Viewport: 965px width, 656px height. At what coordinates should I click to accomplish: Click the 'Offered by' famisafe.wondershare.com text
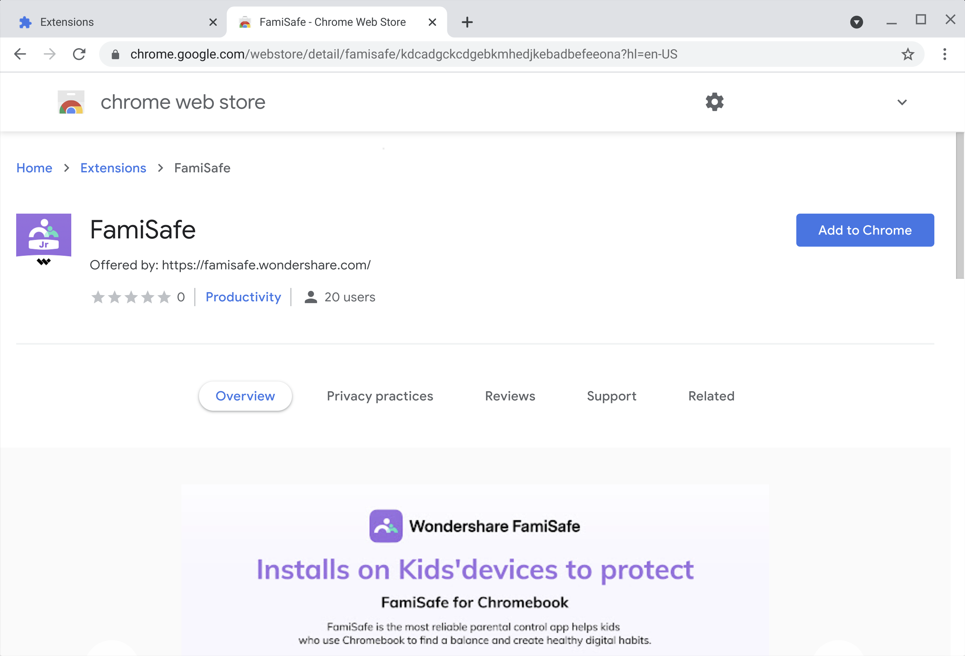pos(230,265)
